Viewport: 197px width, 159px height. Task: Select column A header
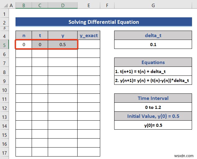11,6
